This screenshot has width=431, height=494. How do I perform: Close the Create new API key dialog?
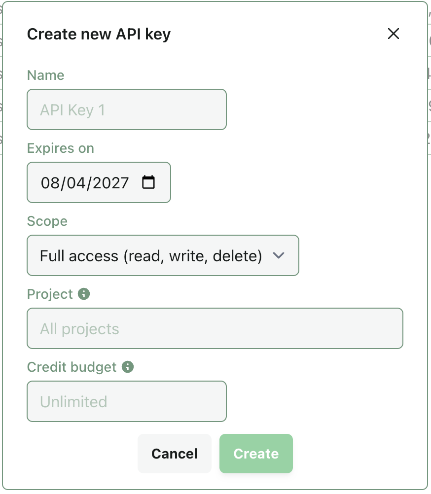(393, 34)
